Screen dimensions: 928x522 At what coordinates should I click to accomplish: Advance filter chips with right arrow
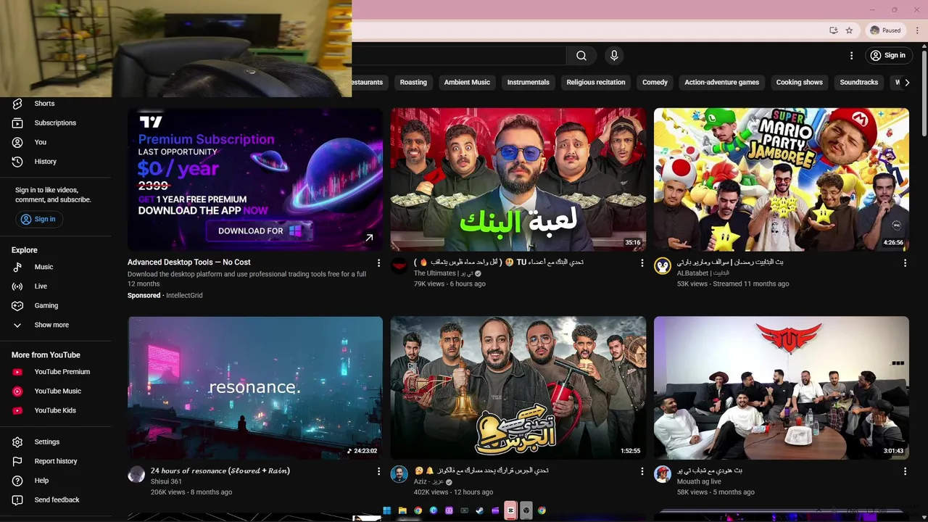tap(907, 83)
